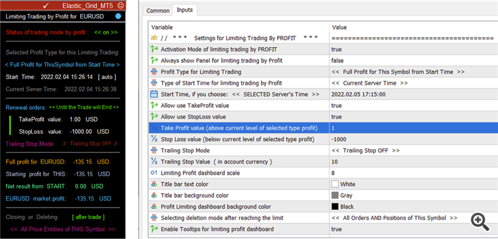This screenshot has width=498, height=239.
Task: Click color icon beside dashboard background color
Action: [x=154, y=207]
